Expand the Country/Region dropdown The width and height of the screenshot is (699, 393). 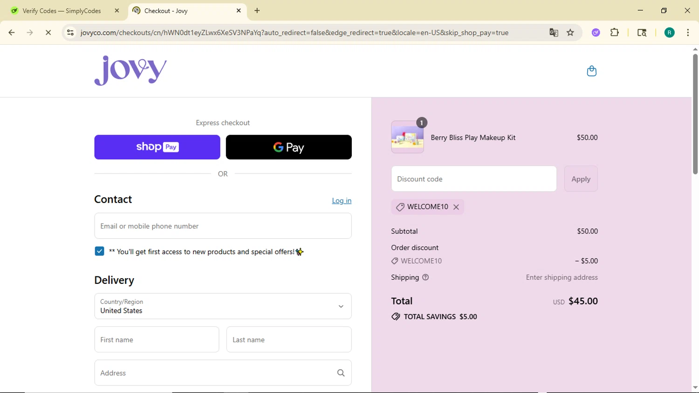pos(223,306)
